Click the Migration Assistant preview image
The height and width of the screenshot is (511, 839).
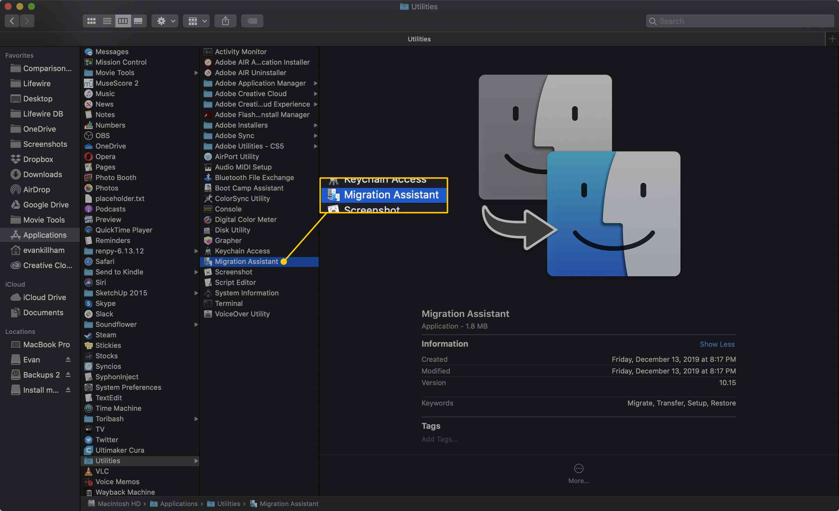pyautogui.click(x=579, y=175)
